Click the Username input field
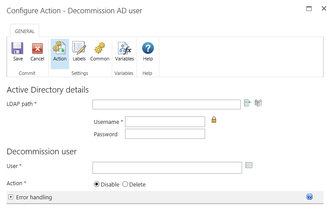The image size is (331, 209). pyautogui.click(x=165, y=121)
